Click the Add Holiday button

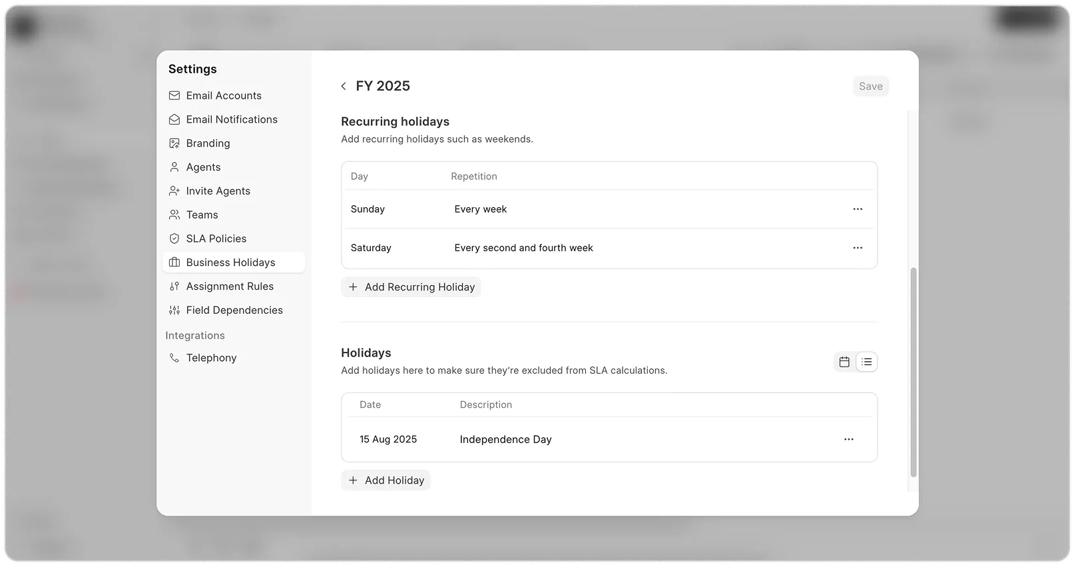[x=386, y=480]
